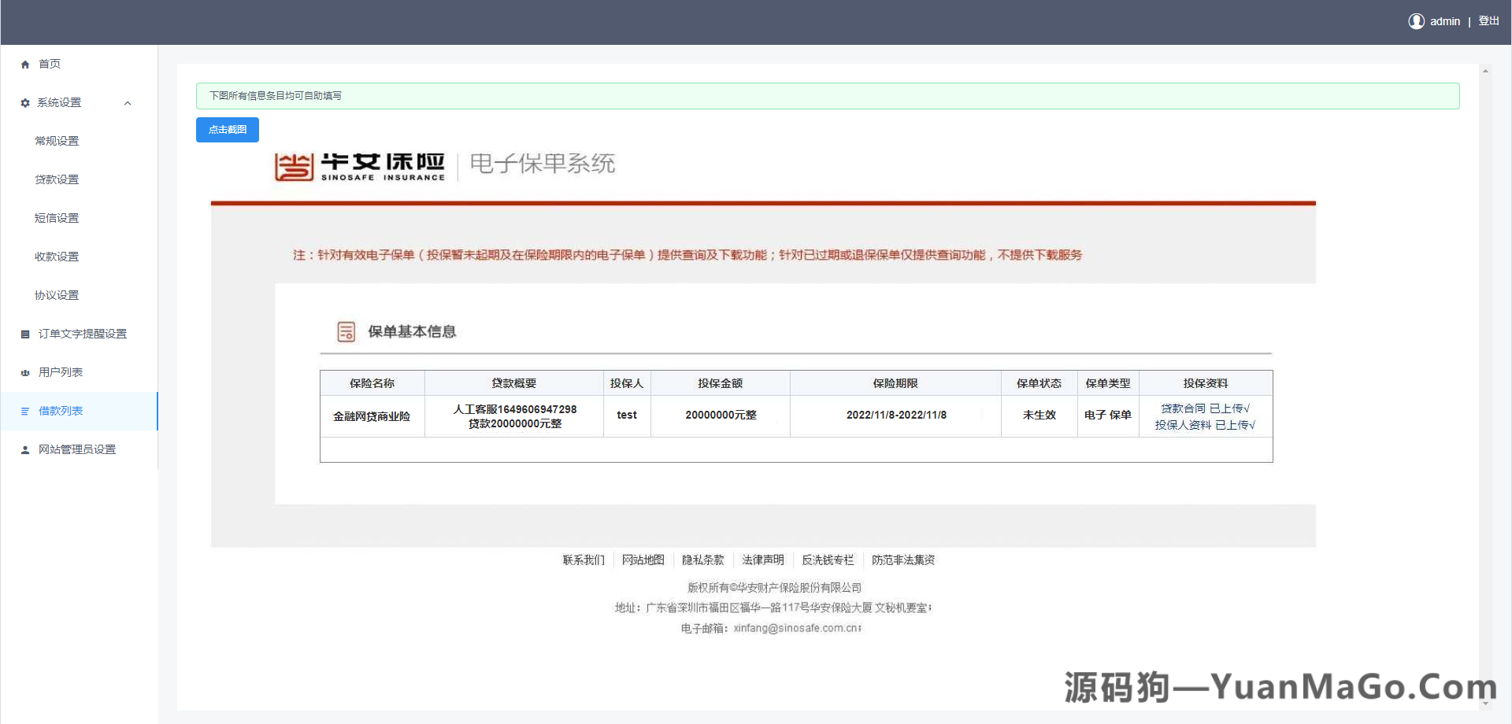The image size is (1512, 724).
Task: Click the admin avatar icon top right
Action: coord(1416,21)
